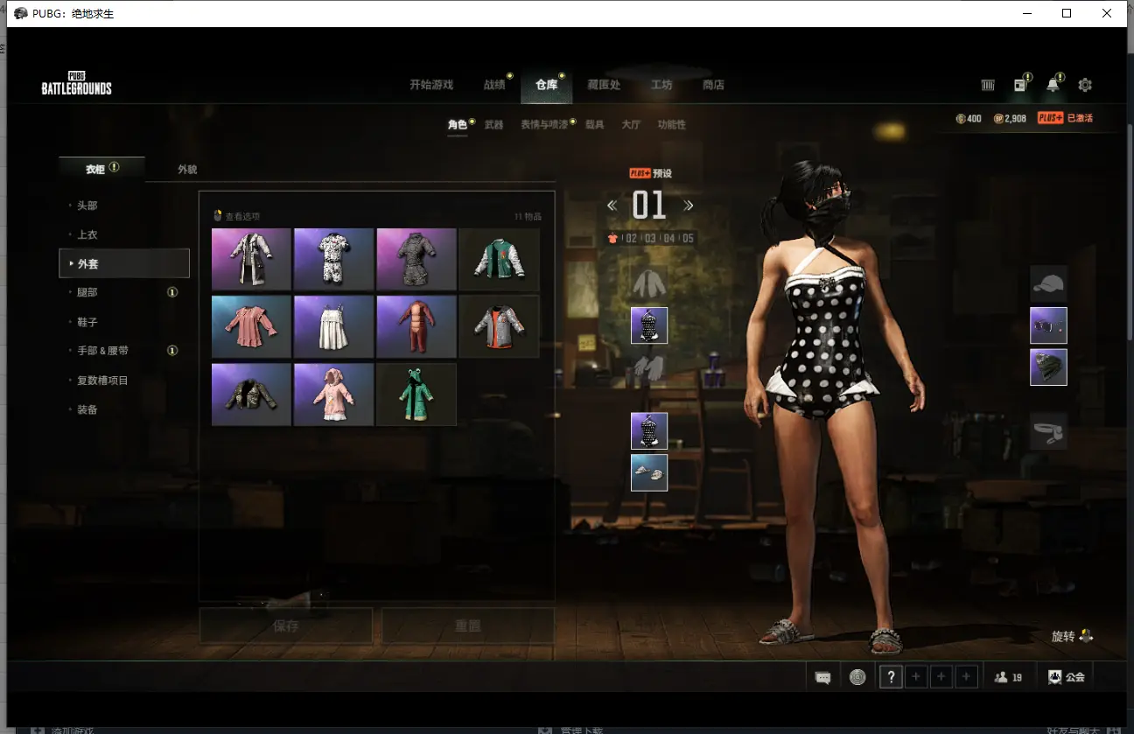This screenshot has height=734, width=1134.
Task: Select the lower polka-dot swimsuit equipped slot
Action: point(649,431)
